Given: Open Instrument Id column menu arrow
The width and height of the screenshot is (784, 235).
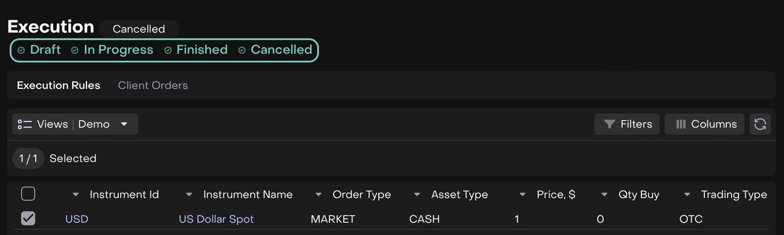Looking at the screenshot, I should 76,195.
